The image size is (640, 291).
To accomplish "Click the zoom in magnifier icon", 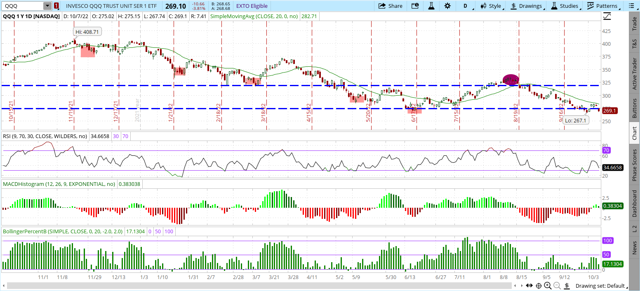I will pos(548,286).
